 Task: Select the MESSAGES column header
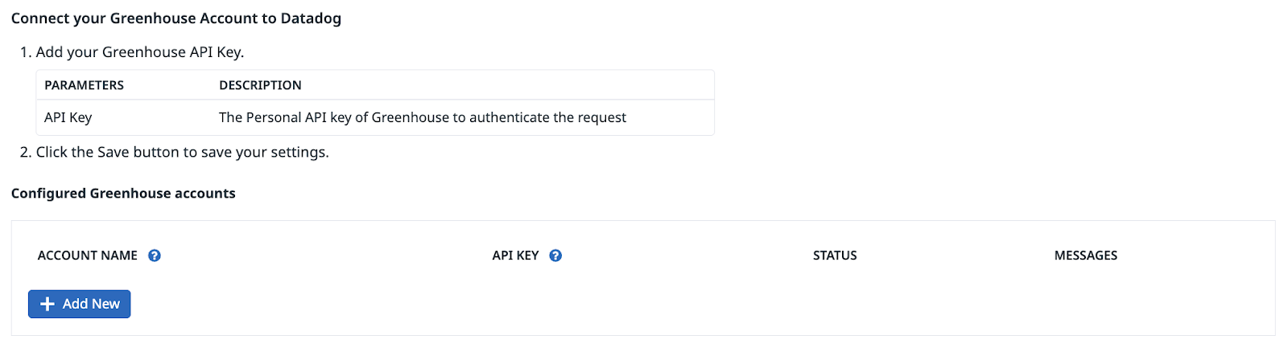(x=1086, y=256)
